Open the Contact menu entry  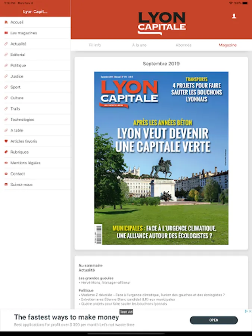(x=35, y=174)
